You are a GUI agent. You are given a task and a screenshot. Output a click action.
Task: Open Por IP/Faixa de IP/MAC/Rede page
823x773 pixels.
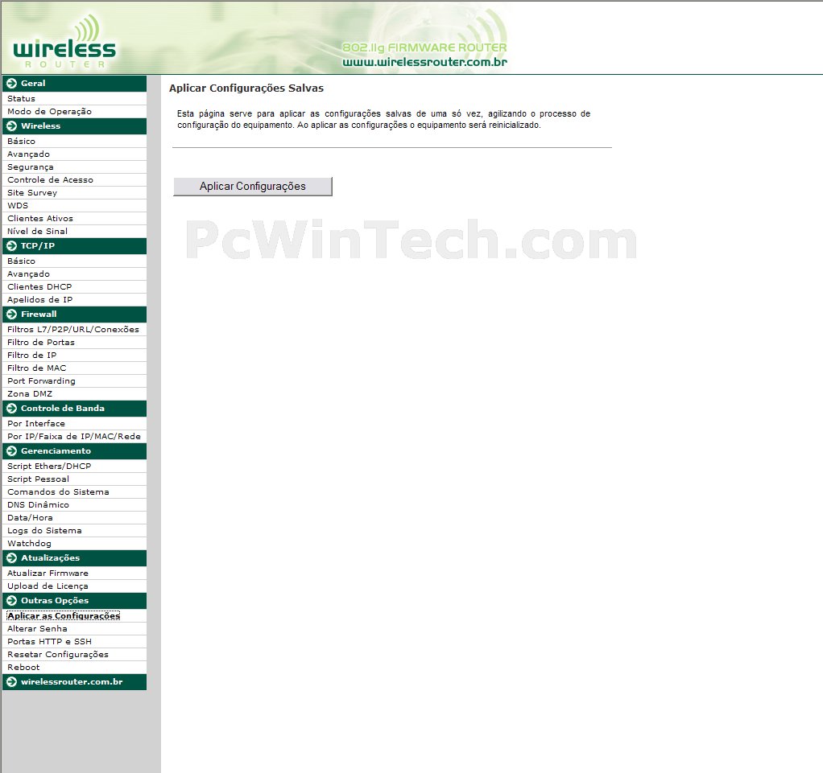(74, 437)
